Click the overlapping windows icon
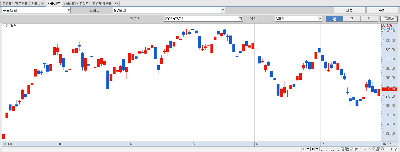Image resolution: width=400 pixels, height=152 pixels. pyautogui.click(x=347, y=149)
